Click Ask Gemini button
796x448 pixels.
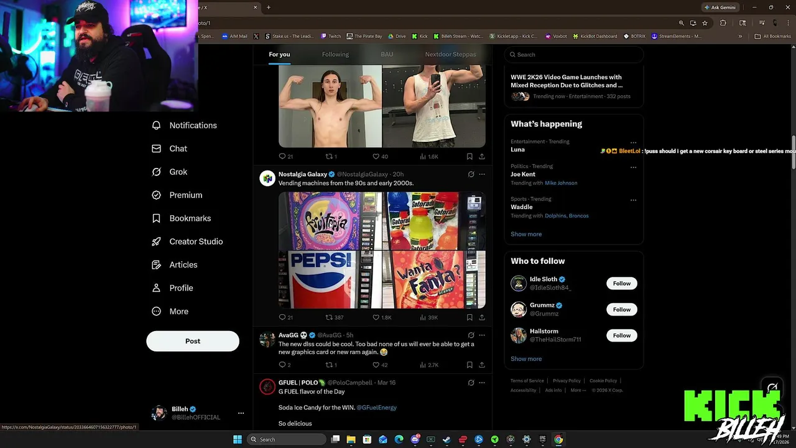720,7
